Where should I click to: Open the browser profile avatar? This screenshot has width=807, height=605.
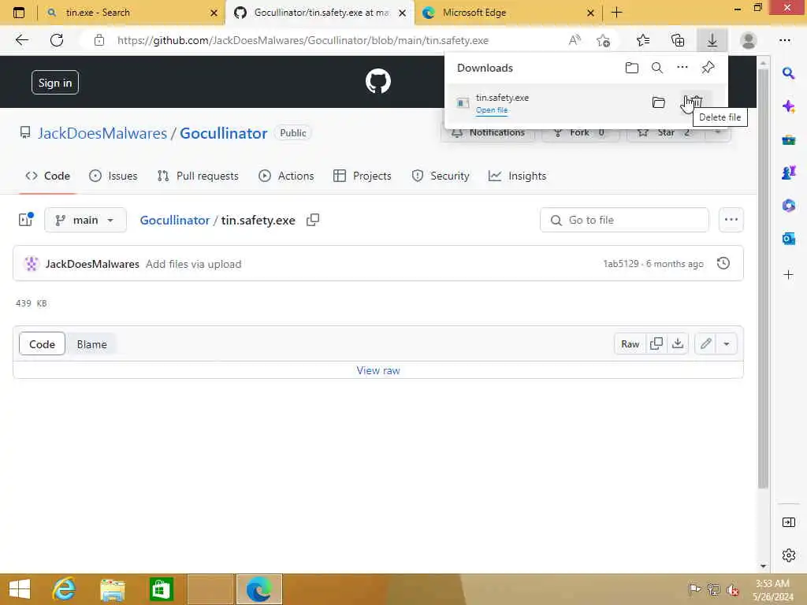pos(749,40)
